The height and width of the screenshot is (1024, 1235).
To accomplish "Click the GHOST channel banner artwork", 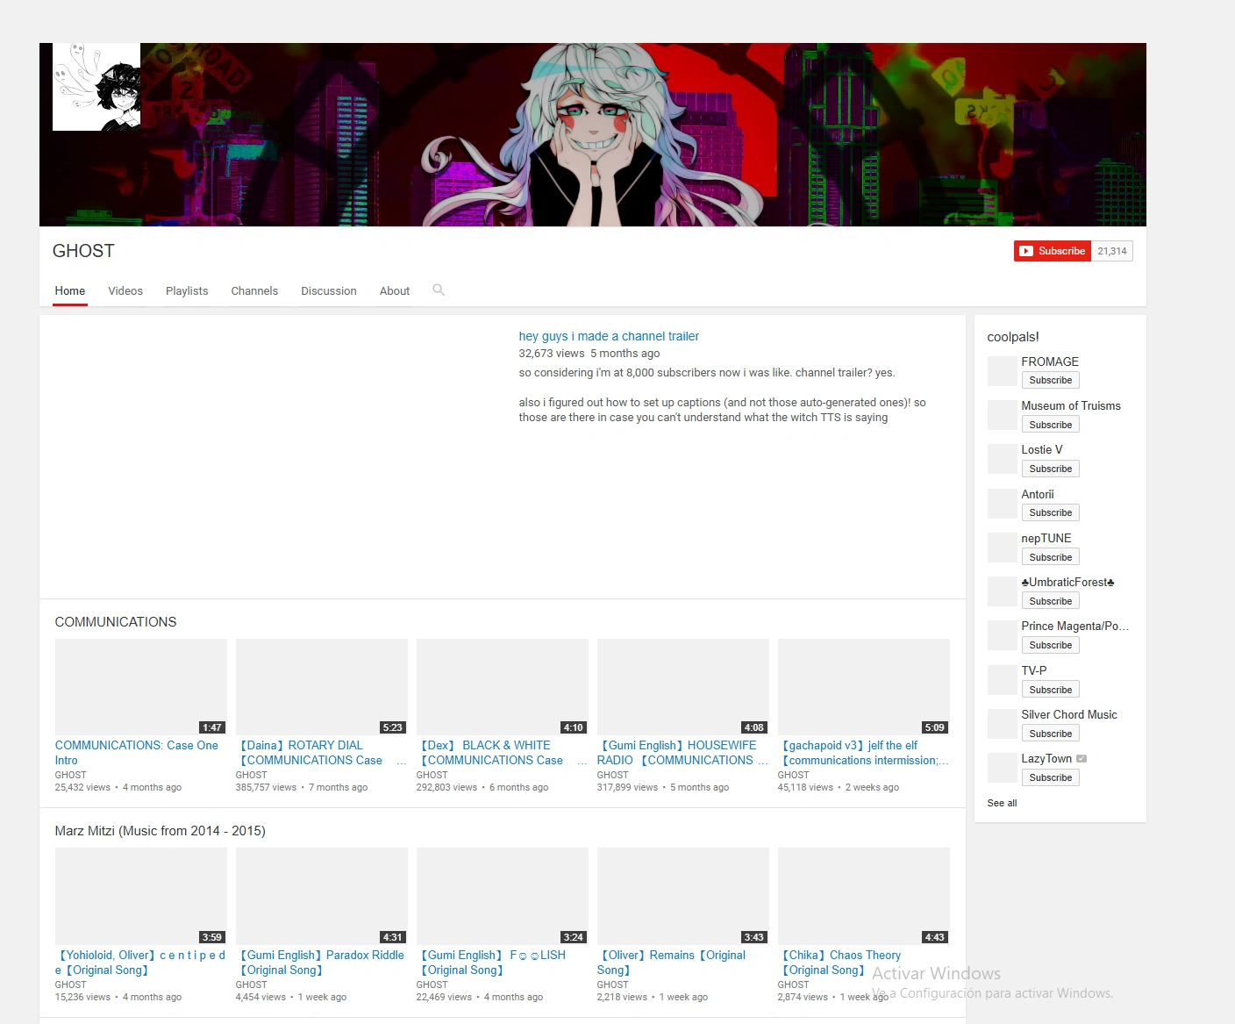I will 593,134.
